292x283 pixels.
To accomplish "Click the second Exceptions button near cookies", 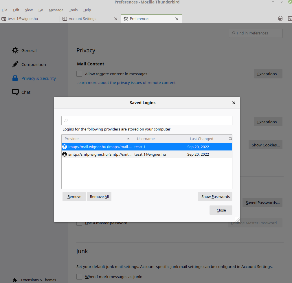I will [268, 122].
